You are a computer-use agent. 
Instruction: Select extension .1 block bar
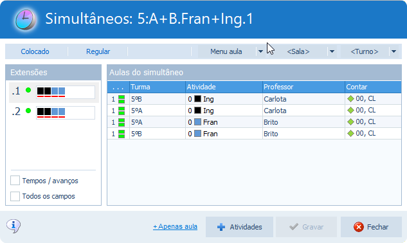pyautogui.click(x=66, y=92)
